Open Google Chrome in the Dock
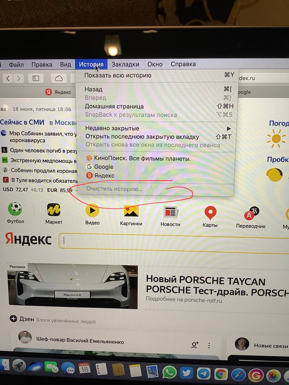Viewport: 289px width, 385px height. pos(221,374)
